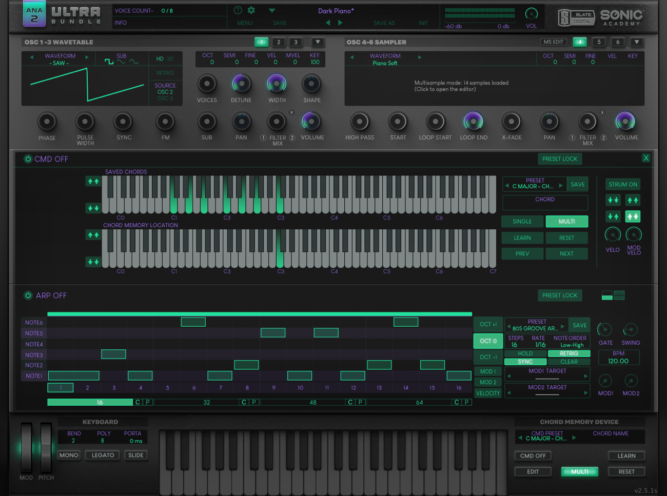The height and width of the screenshot is (496, 667).
Task: Toggle the 3D oscillator mode
Action: [x=170, y=59]
